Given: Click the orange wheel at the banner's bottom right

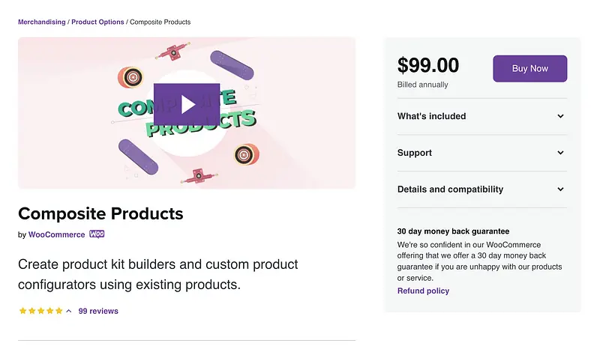Looking at the screenshot, I should [x=246, y=155].
